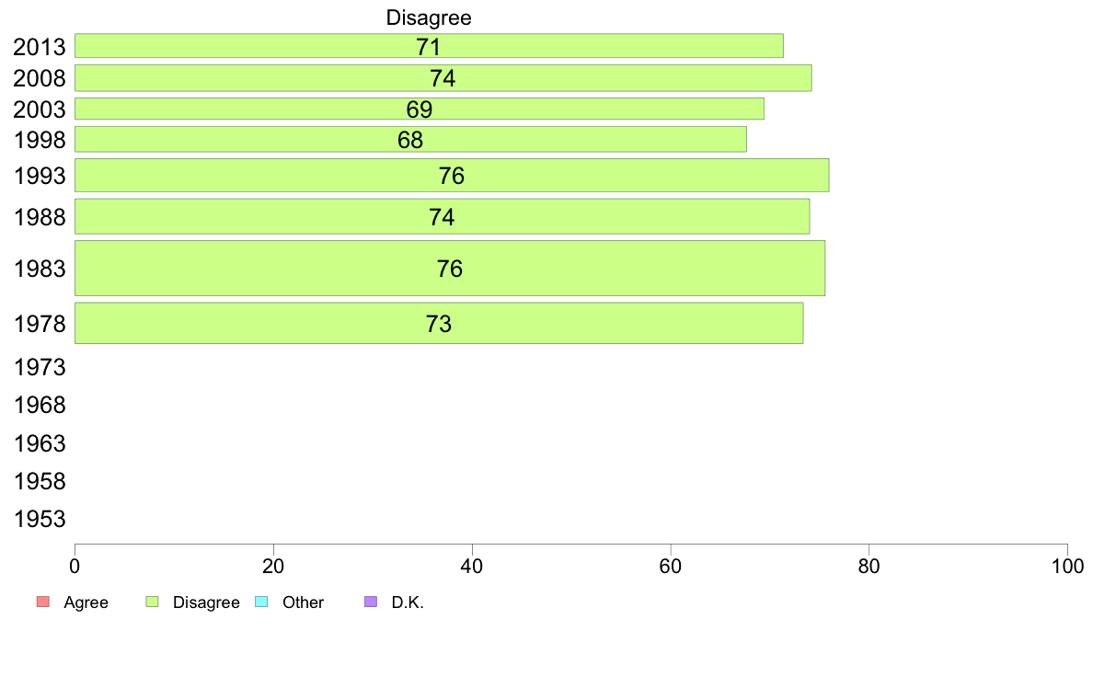Click the cyan Other legend swatch

click(x=261, y=602)
